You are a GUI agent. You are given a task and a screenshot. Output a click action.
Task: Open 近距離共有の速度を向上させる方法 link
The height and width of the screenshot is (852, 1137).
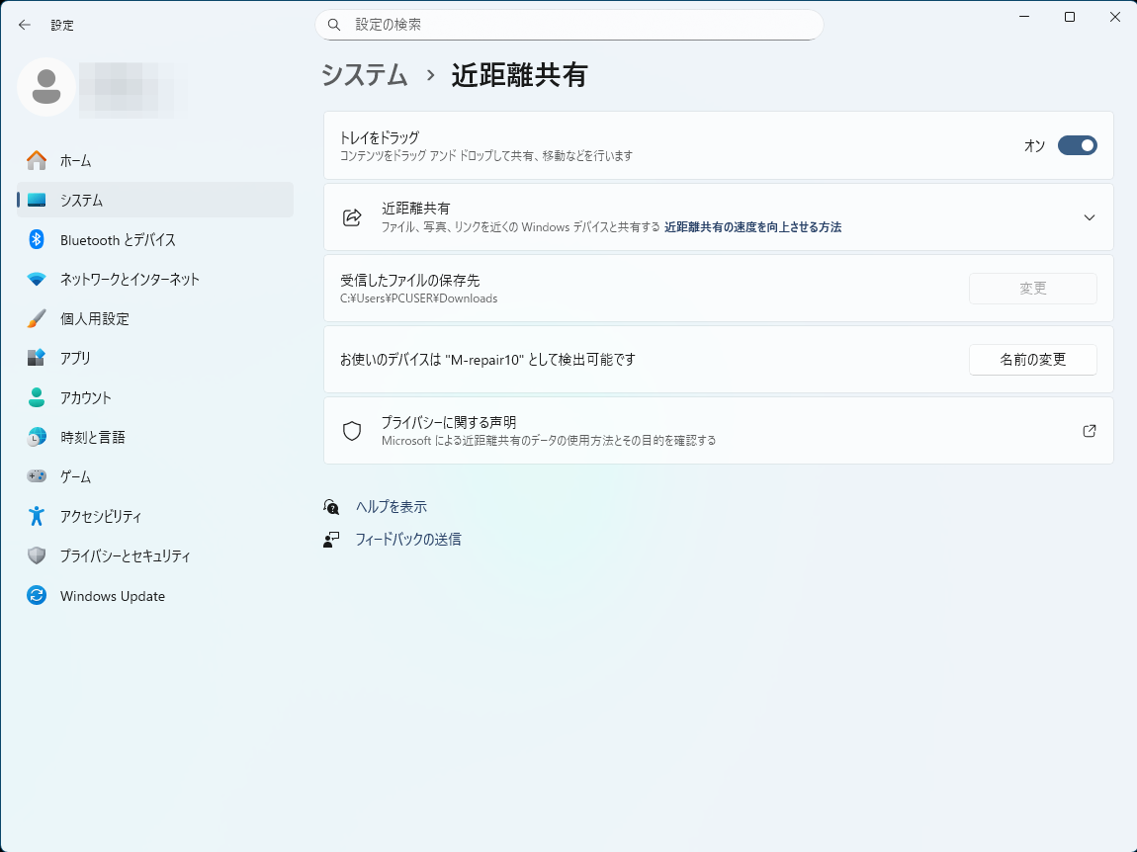(x=752, y=227)
